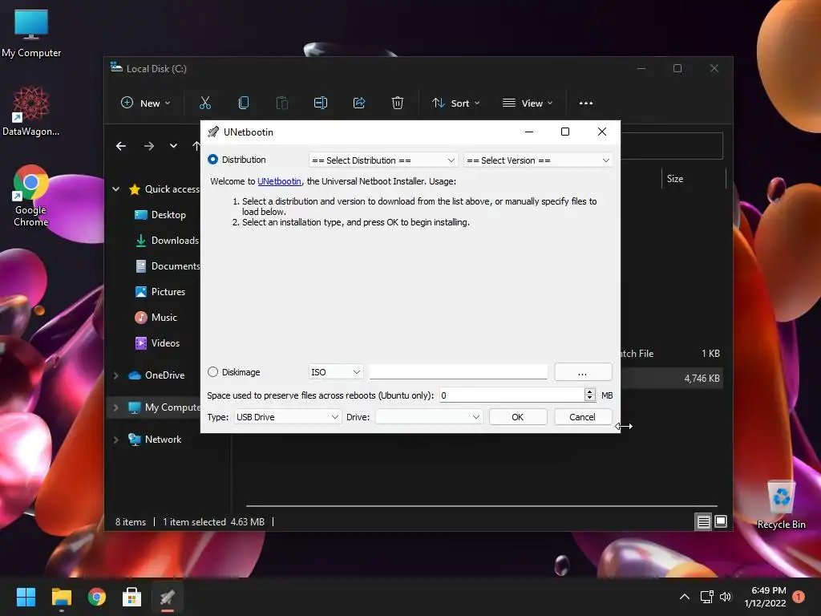Open Microsoft Store from the taskbar

tap(132, 597)
